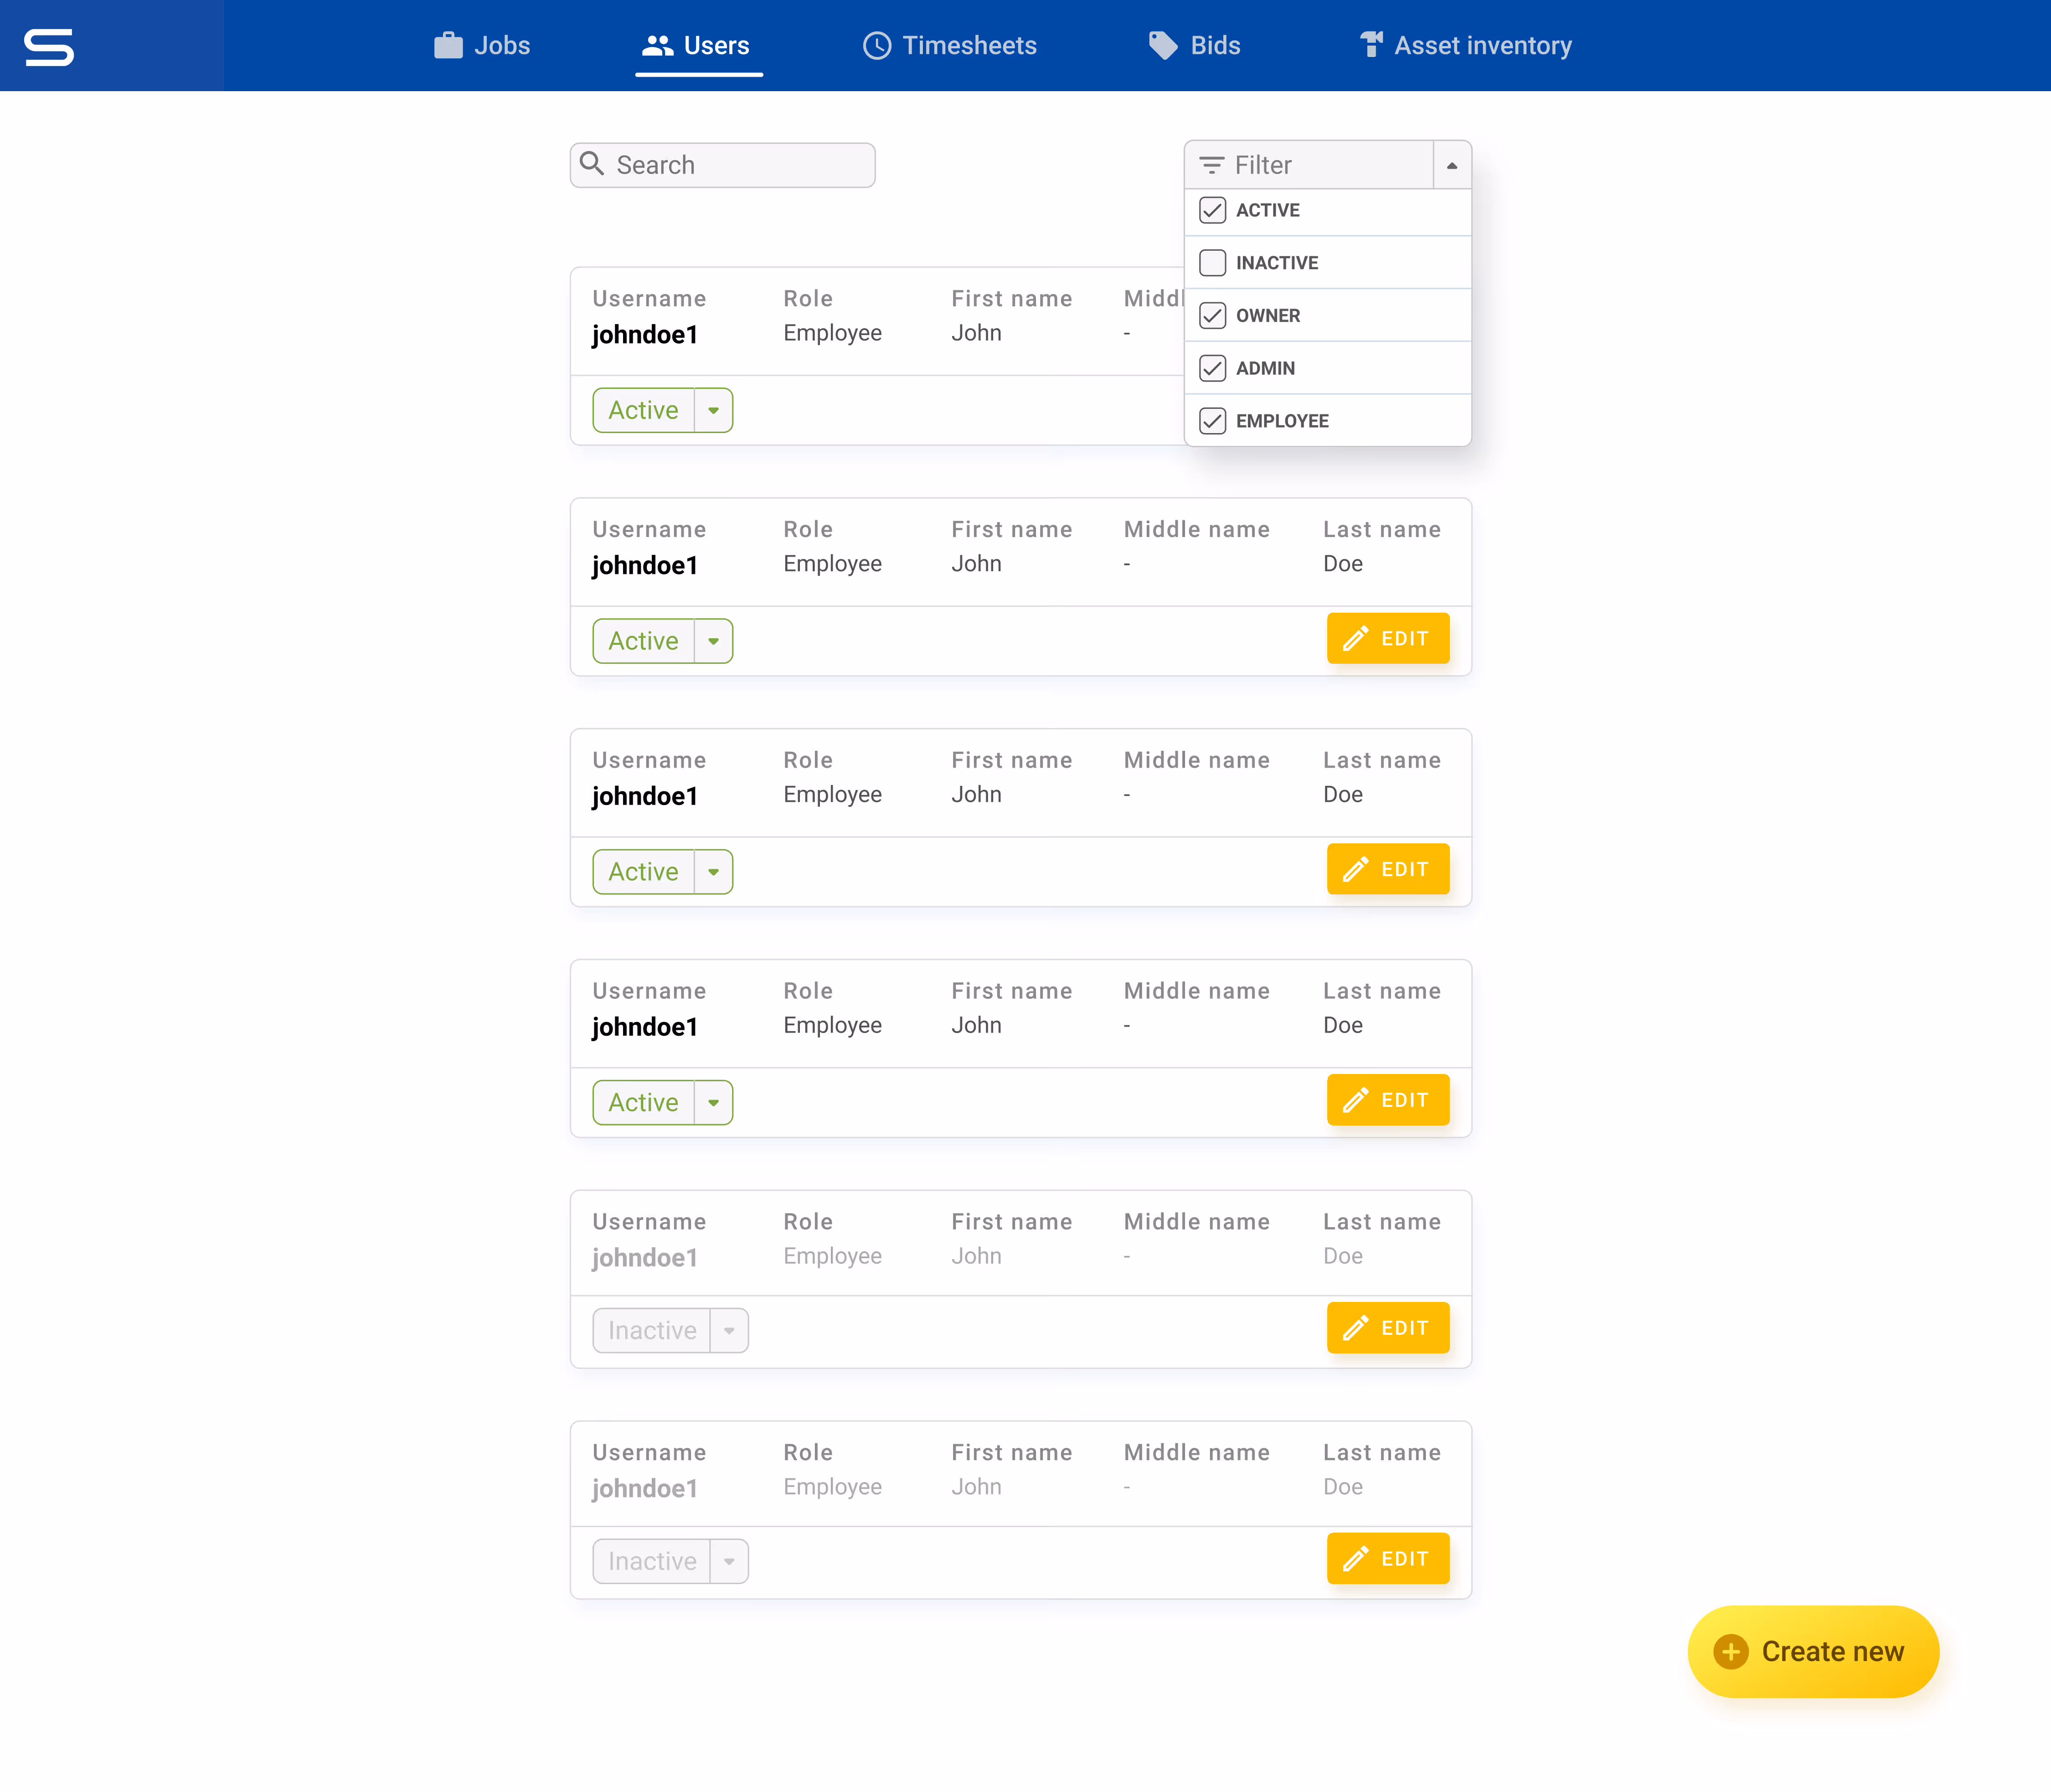2051x1792 pixels.
Task: Click last name Doe on the second user card
Action: (1343, 564)
